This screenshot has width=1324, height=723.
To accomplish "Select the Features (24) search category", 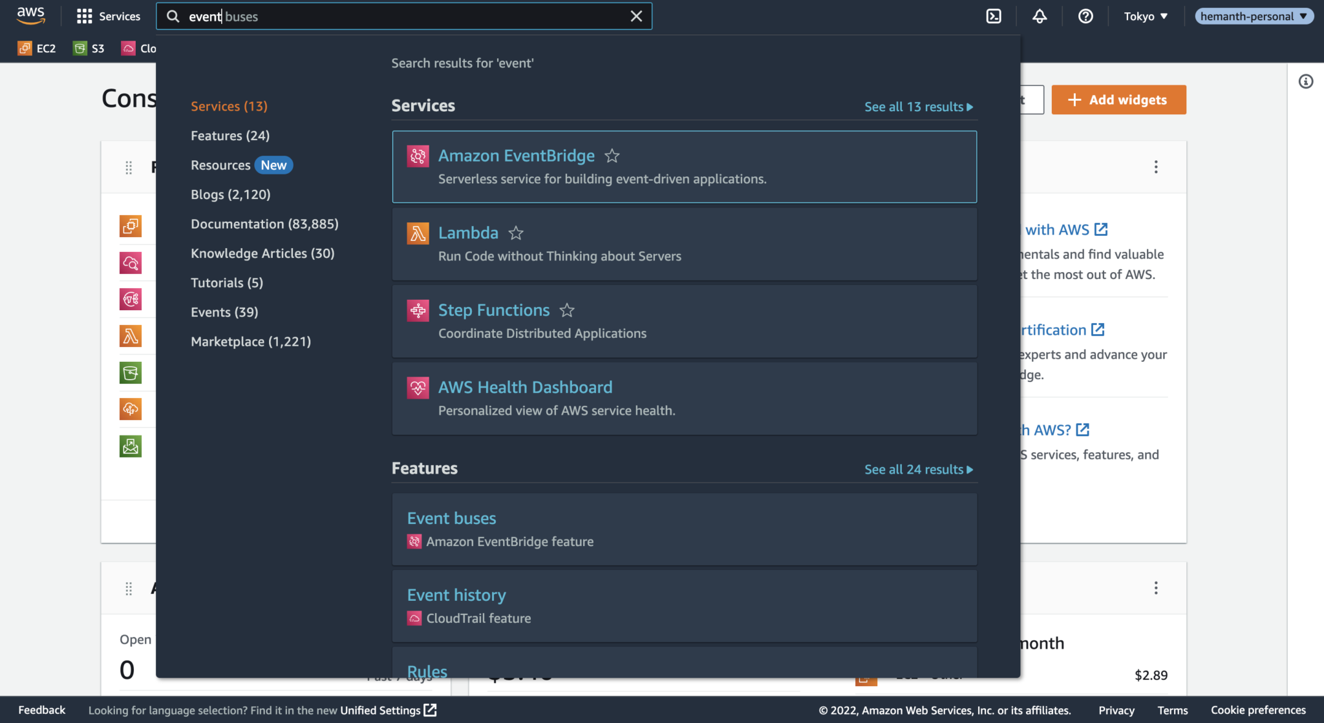I will [230, 135].
